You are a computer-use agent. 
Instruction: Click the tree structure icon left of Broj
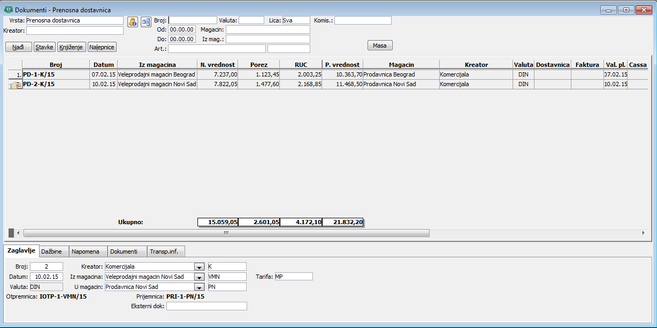point(146,22)
